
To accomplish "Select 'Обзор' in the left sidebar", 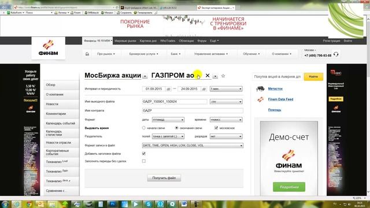I will click(x=61, y=85).
